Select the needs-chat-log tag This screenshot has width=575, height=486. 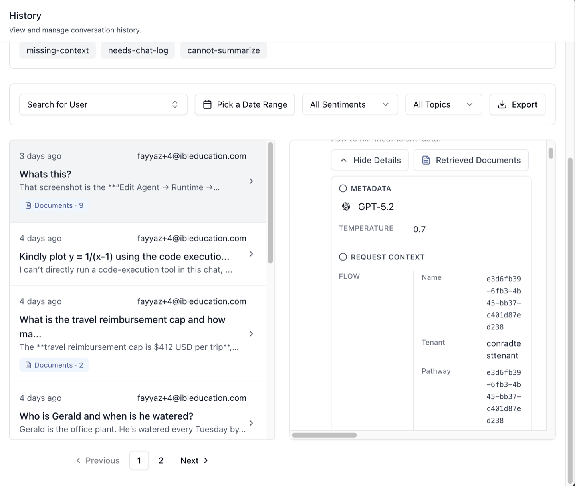click(138, 50)
